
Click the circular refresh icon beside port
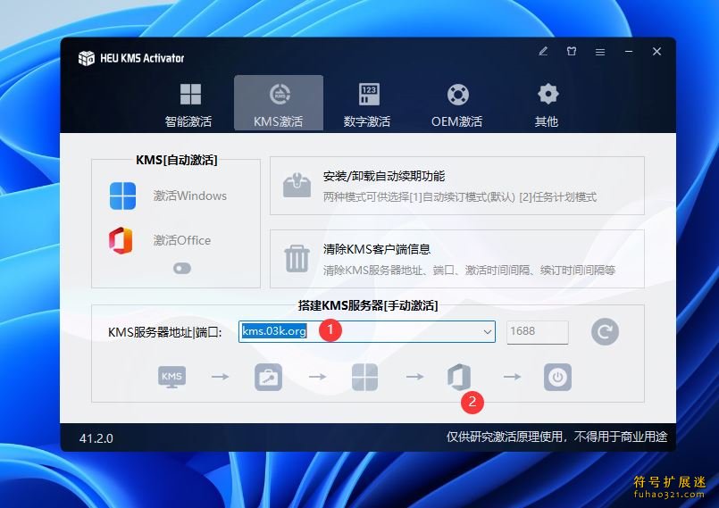(x=605, y=332)
